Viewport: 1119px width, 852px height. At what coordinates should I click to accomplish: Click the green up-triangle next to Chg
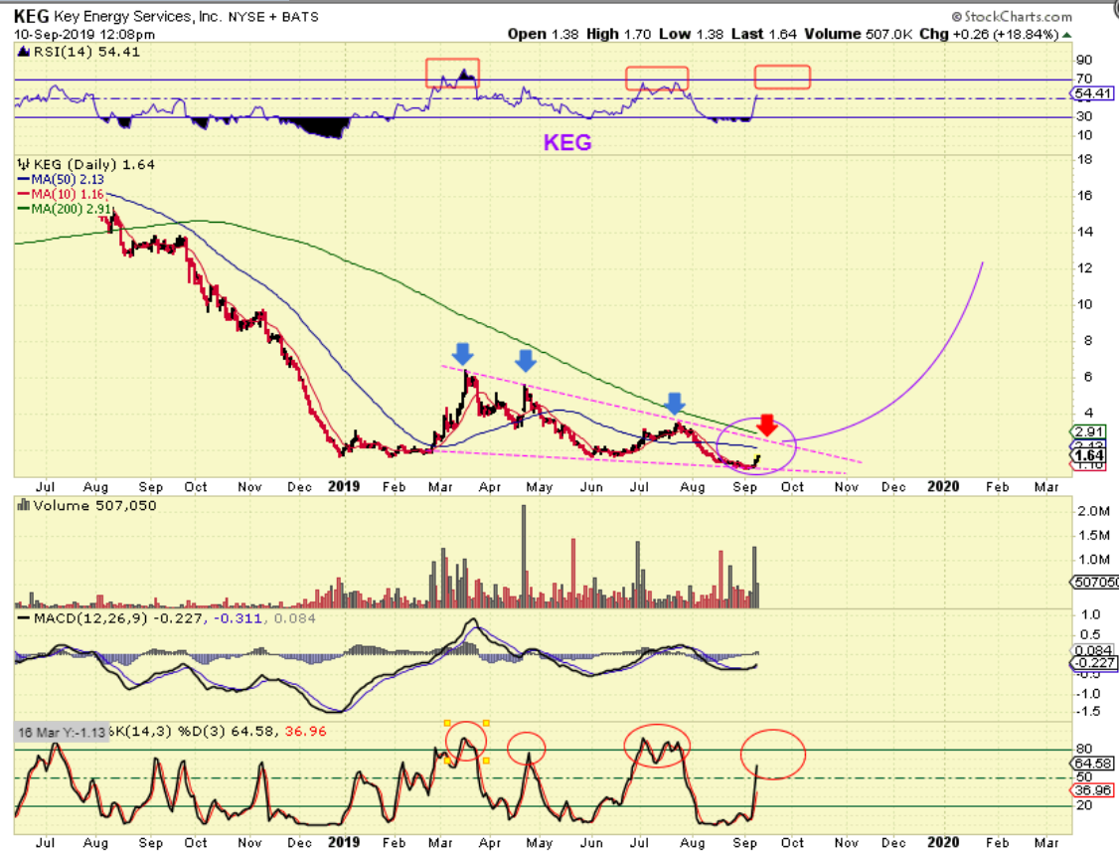tap(1067, 34)
